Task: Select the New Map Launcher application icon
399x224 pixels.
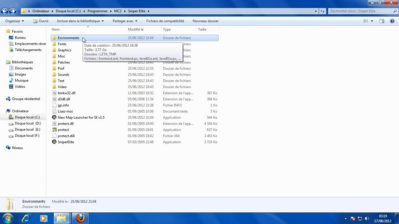Action: 54,117
